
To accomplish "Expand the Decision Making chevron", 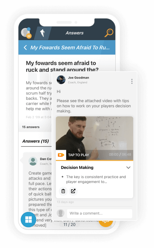I will point(129,168).
